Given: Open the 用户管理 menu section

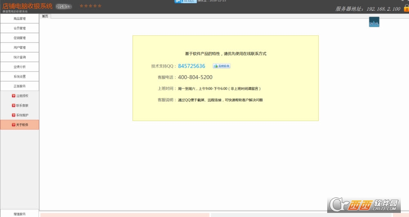Looking at the screenshot, I should 20,47.
